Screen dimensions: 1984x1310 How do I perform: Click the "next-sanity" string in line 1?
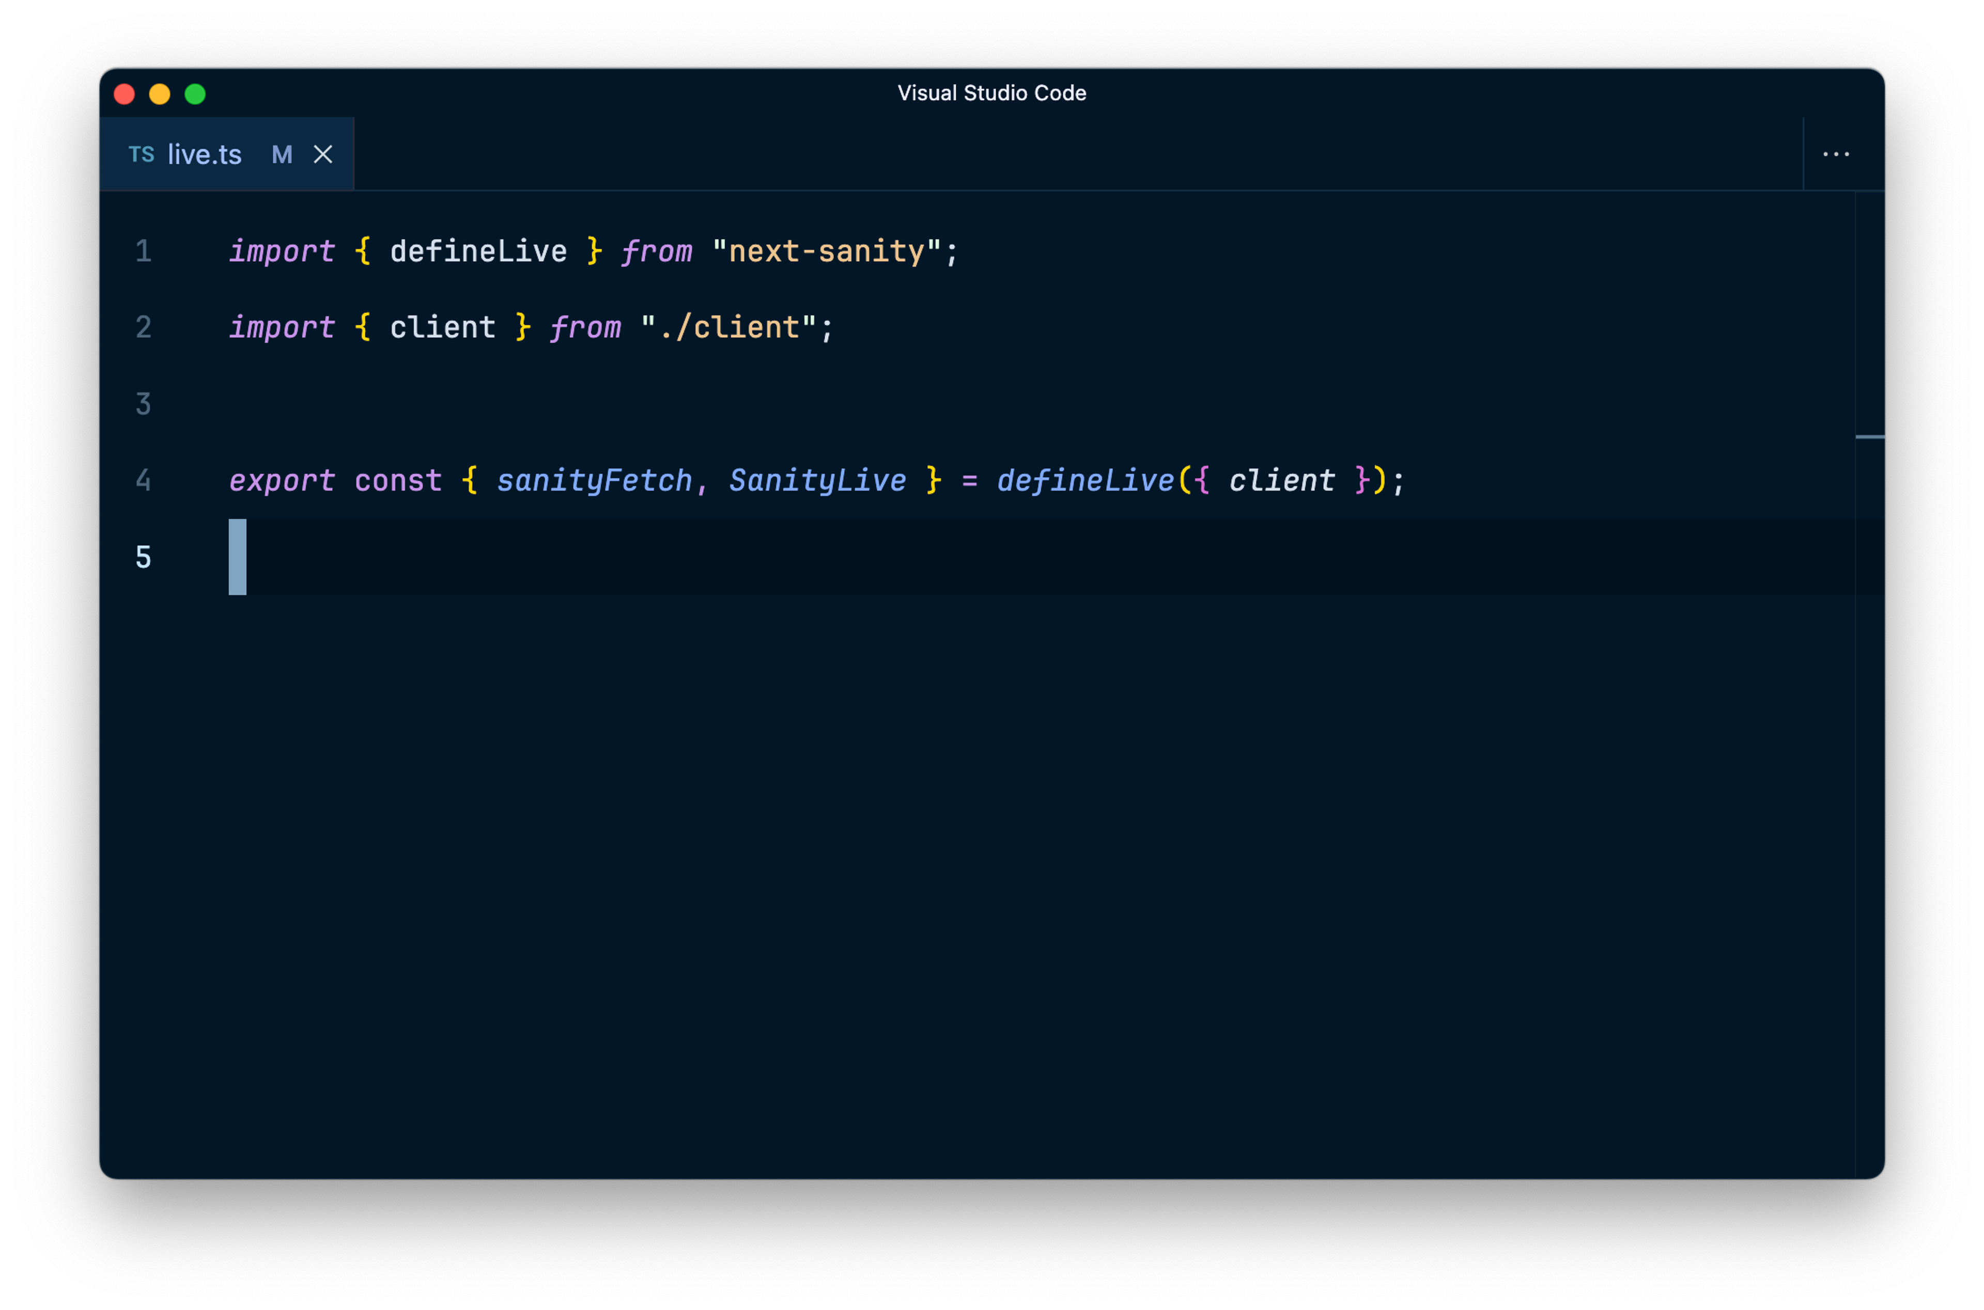827,251
